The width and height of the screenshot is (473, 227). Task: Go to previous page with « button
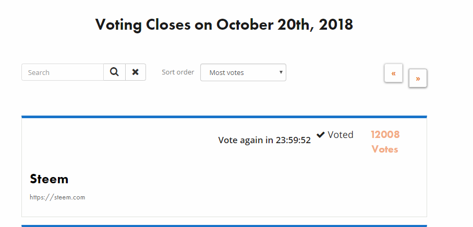393,73
